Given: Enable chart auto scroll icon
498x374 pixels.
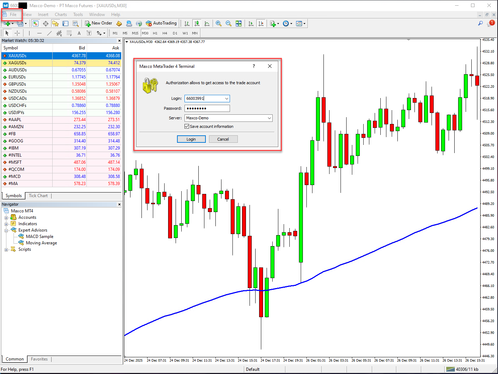Looking at the screenshot, I should [251, 23].
